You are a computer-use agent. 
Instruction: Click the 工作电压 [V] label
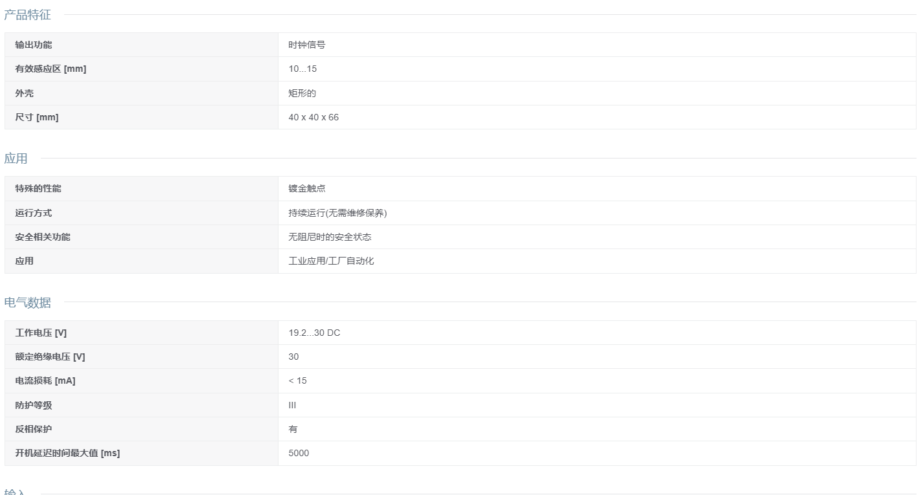(41, 333)
